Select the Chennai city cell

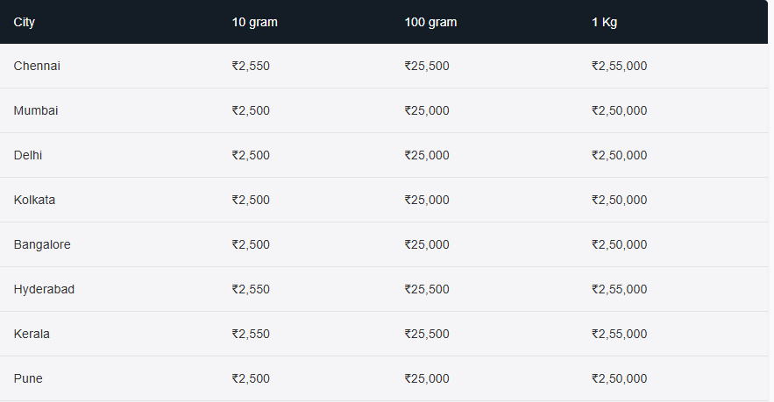point(37,66)
